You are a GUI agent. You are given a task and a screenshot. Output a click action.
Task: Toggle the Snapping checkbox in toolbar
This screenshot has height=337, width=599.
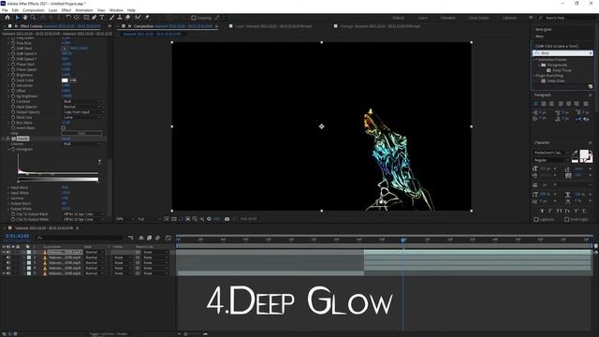click(194, 18)
